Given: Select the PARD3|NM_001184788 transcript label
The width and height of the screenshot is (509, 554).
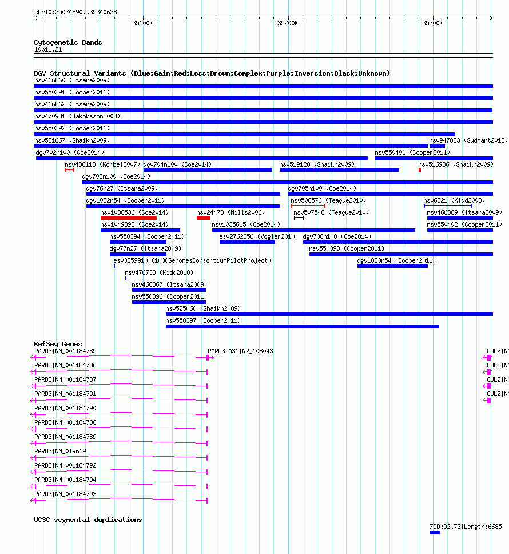Looking at the screenshot, I should [65, 422].
